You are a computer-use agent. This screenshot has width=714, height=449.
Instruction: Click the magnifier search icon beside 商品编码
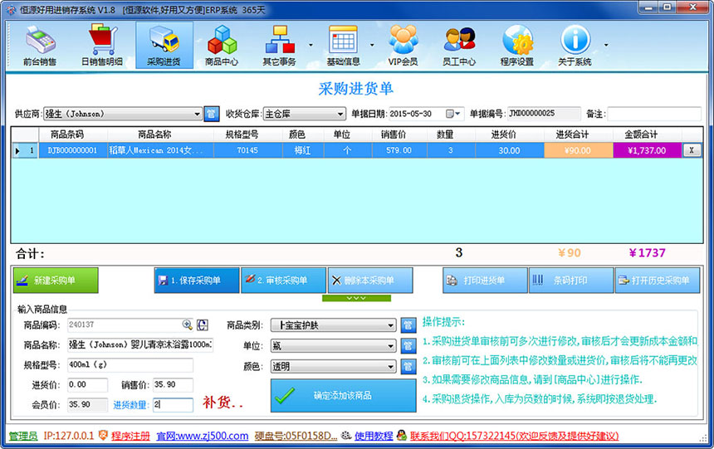coord(188,325)
